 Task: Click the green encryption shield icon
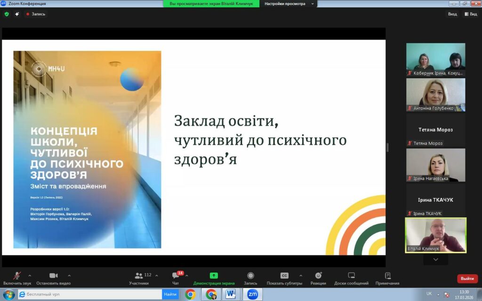pyautogui.click(x=7, y=14)
